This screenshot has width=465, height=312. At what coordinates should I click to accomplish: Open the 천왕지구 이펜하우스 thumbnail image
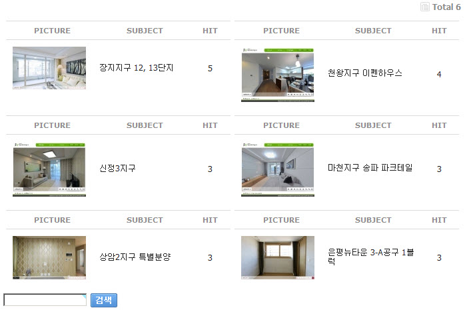pyautogui.click(x=278, y=75)
